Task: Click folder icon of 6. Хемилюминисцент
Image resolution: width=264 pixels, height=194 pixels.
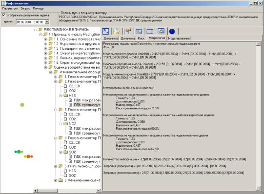Action: 61,180
